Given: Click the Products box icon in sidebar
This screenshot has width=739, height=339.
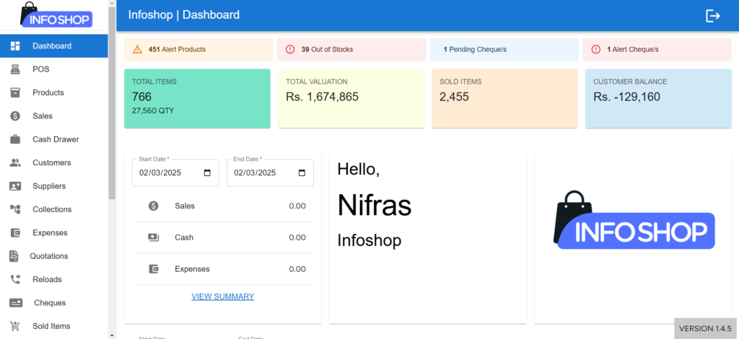Looking at the screenshot, I should 15,92.
